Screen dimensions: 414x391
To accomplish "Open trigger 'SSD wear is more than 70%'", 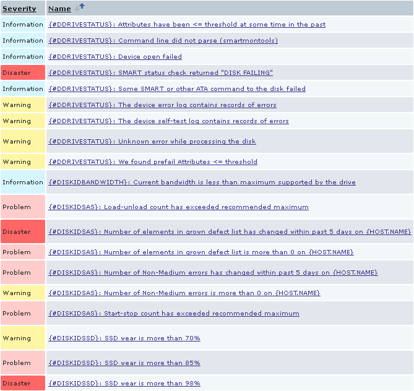I will point(124,338).
